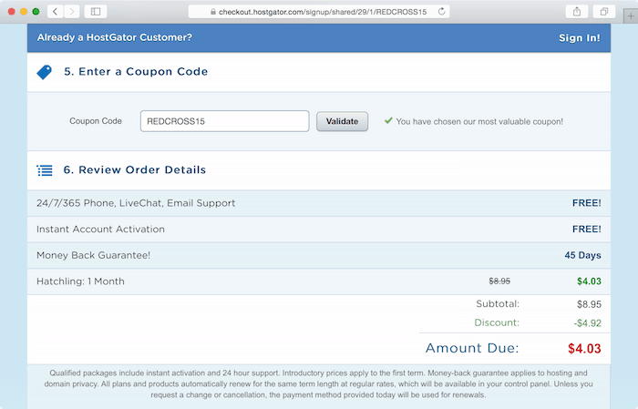Click the lock icon in address bar
This screenshot has height=409, width=638.
[x=212, y=12]
